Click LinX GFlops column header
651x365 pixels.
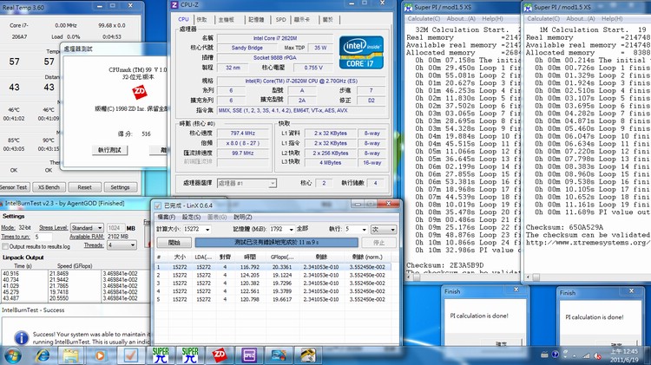click(282, 257)
